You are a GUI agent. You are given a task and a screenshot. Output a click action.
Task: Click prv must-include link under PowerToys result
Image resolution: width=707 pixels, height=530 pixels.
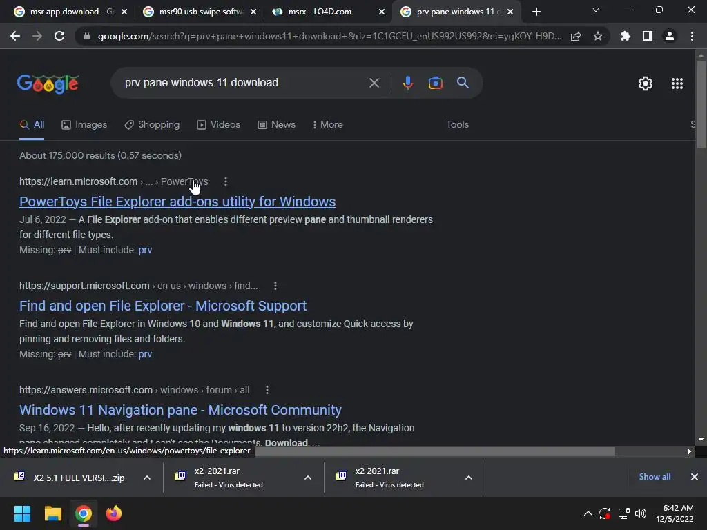(145, 250)
